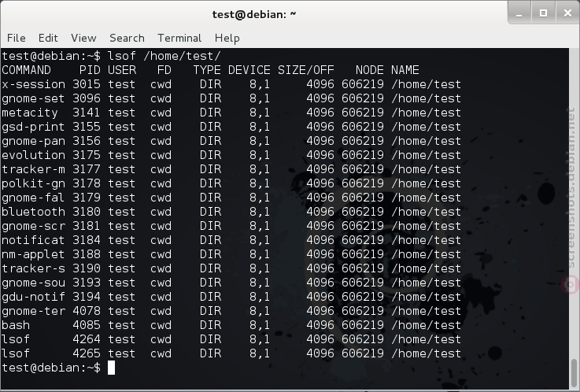Click the USER column header
The image size is (580, 392).
pyautogui.click(x=122, y=70)
